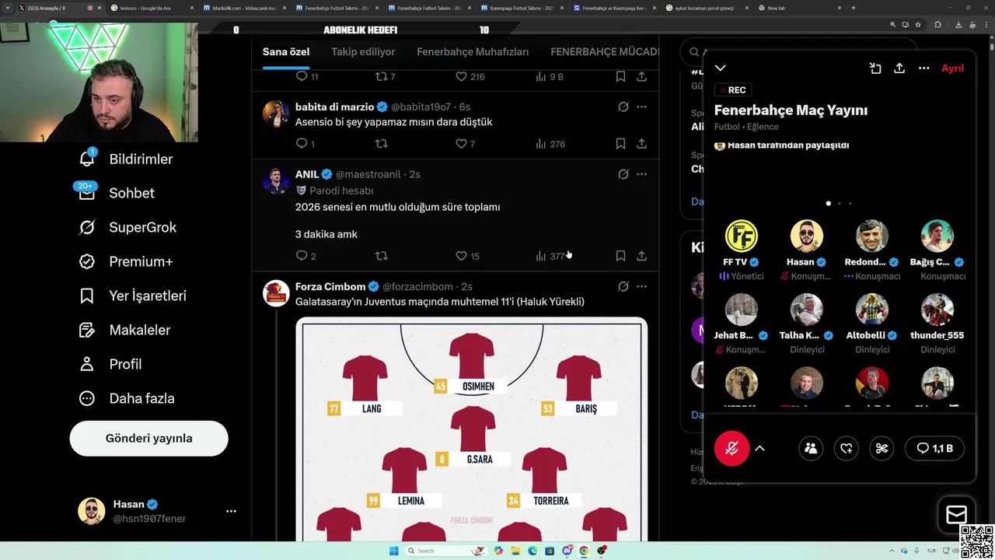Switch to Takip ediyor tab

363,52
